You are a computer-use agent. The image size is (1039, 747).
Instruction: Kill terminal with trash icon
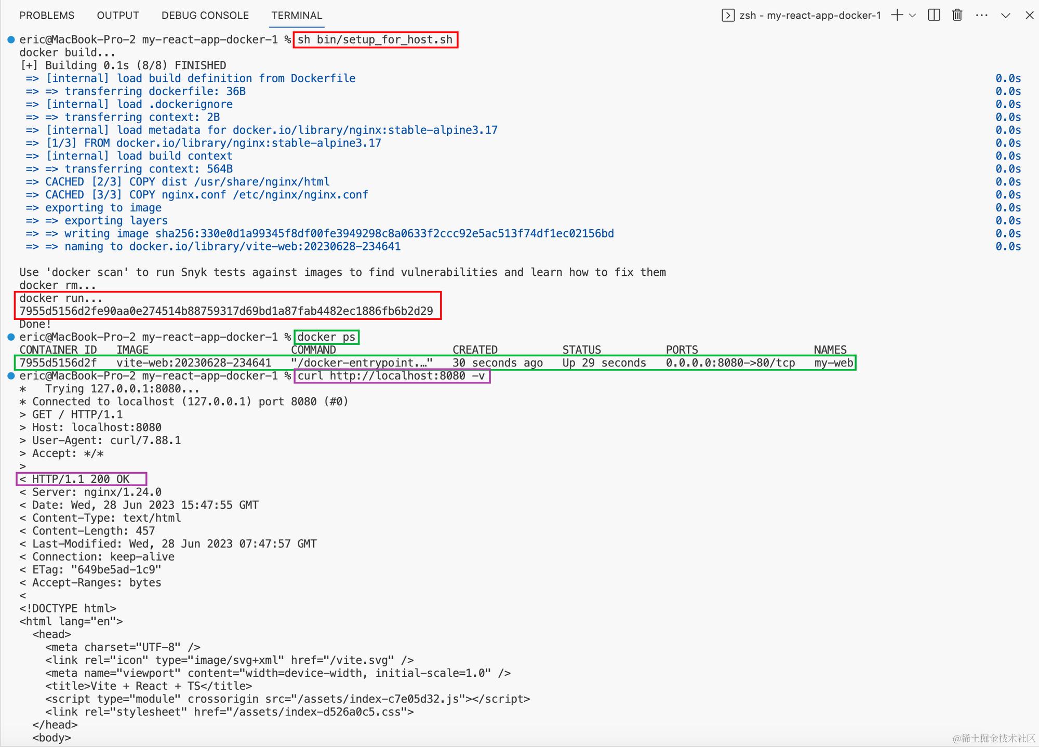(x=957, y=15)
